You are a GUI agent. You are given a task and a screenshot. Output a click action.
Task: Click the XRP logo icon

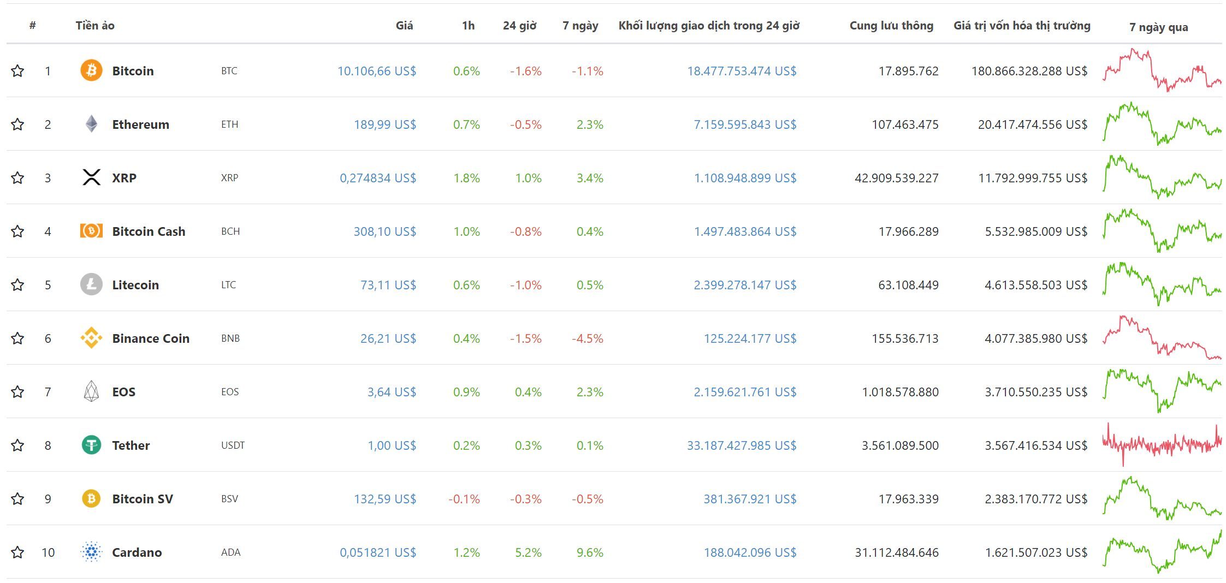(91, 177)
